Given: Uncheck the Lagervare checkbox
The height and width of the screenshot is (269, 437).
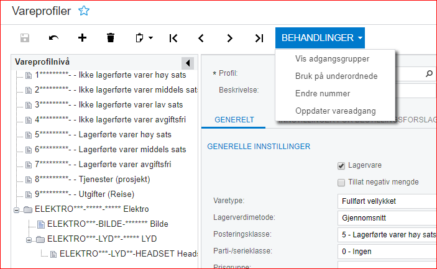Looking at the screenshot, I should pyautogui.click(x=341, y=166).
